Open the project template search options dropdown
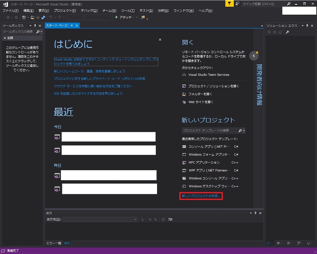Screen dimensions: 317x254 pyautogui.click(x=244, y=131)
